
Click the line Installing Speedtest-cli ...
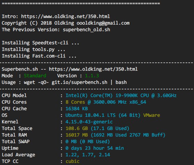(40, 43)
